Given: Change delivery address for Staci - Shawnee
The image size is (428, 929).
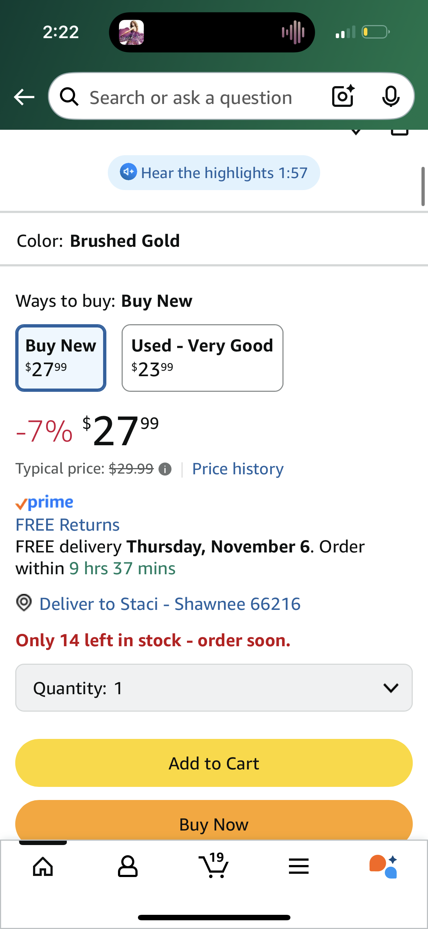Looking at the screenshot, I should click(170, 604).
